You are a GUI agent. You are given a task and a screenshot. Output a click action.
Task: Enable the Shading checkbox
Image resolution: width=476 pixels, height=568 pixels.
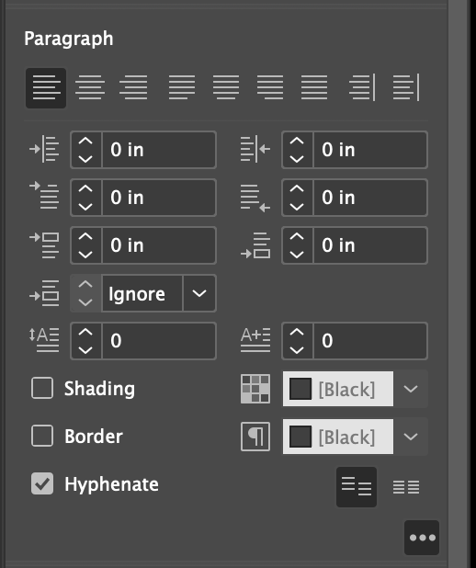pos(42,388)
